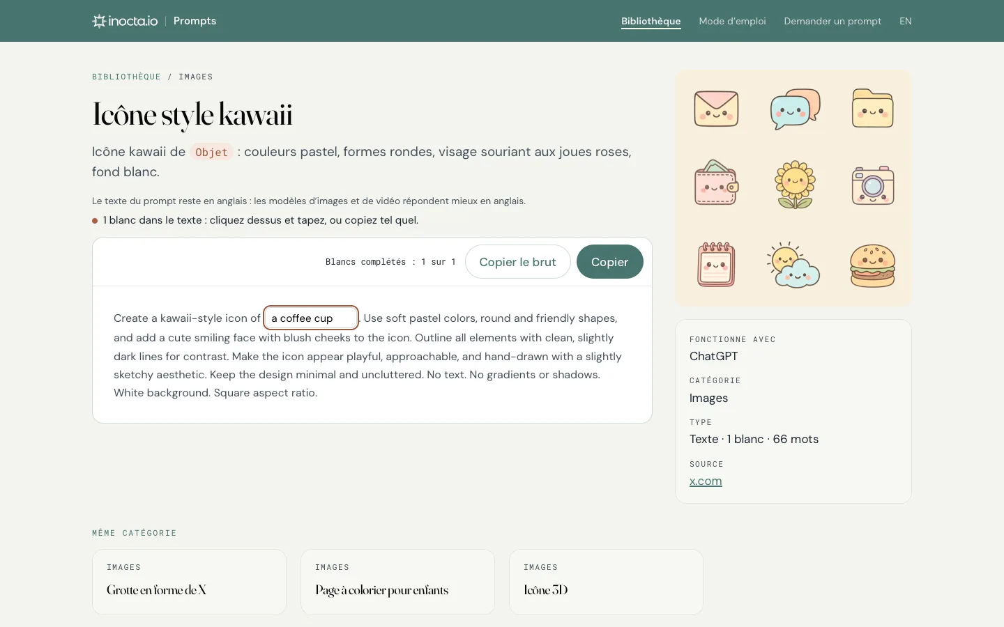This screenshot has height=627, width=1004.
Task: Click the 'a coffee cup' blank field
Action: pos(311,318)
